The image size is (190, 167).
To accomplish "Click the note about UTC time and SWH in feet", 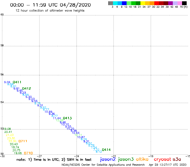I will point(54,160).
